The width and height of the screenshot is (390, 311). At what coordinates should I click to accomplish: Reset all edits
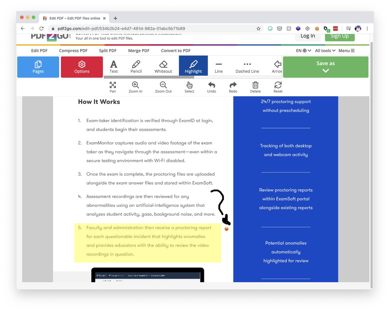click(278, 87)
